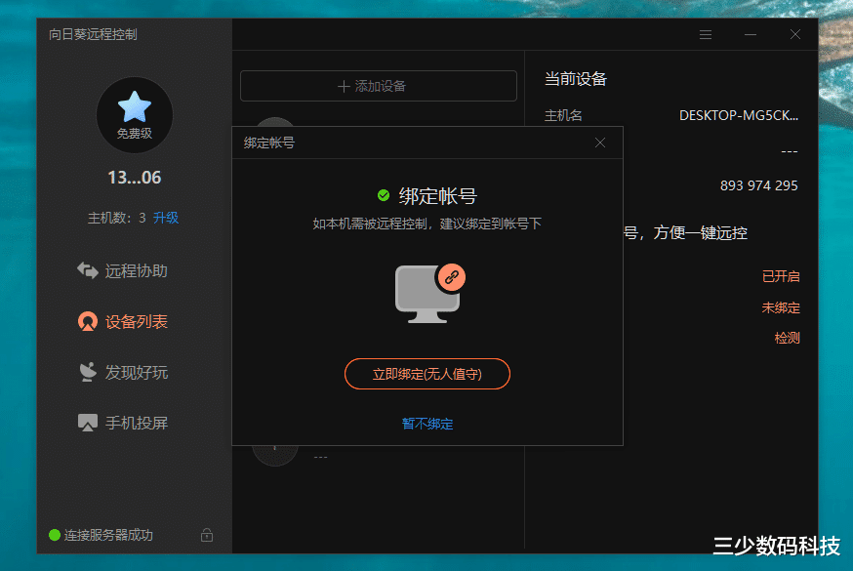
Task: Click the 添加设备 button
Action: (x=379, y=86)
